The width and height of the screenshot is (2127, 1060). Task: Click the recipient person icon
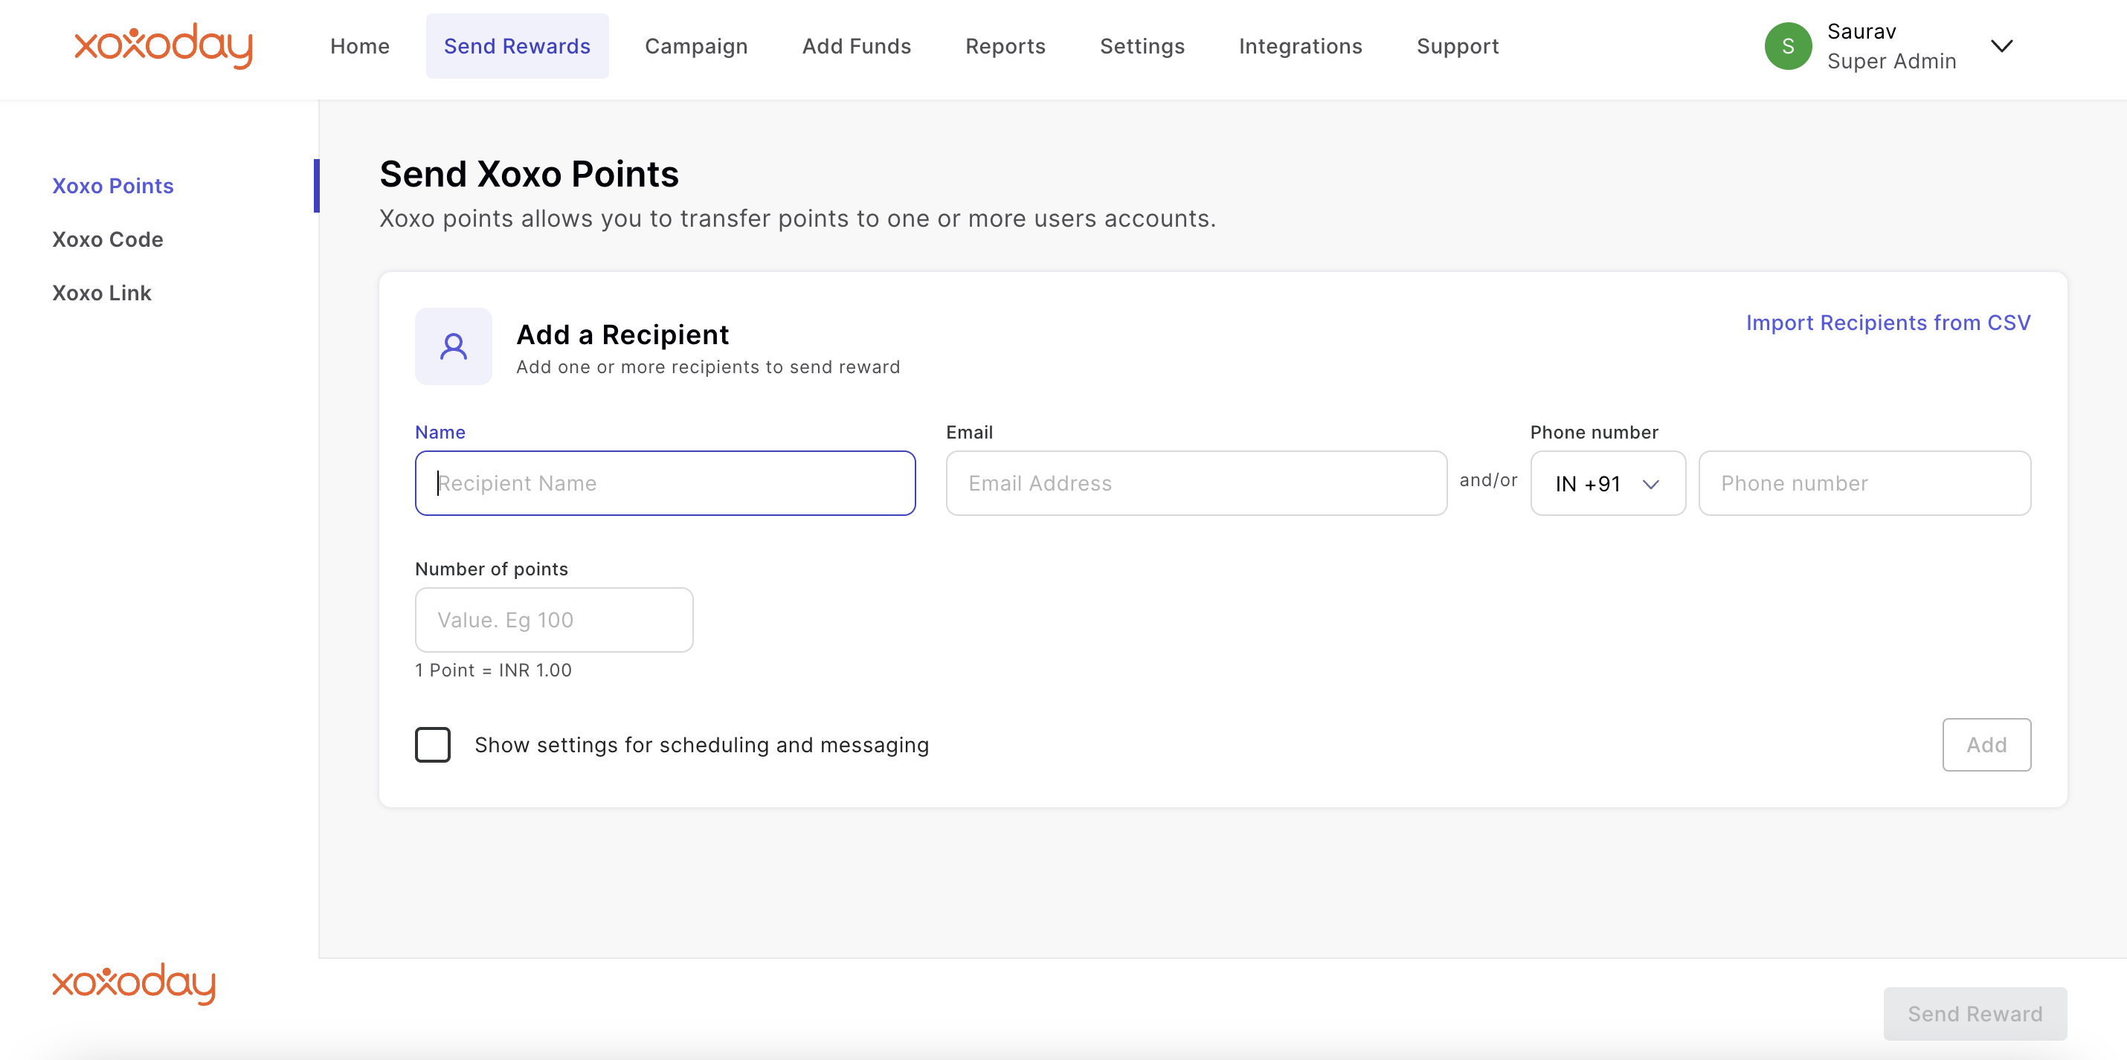pyautogui.click(x=454, y=346)
